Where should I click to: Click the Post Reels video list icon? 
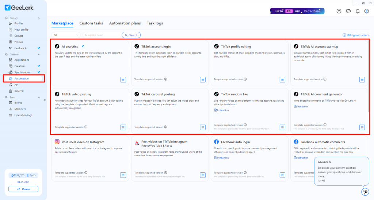click(123, 175)
